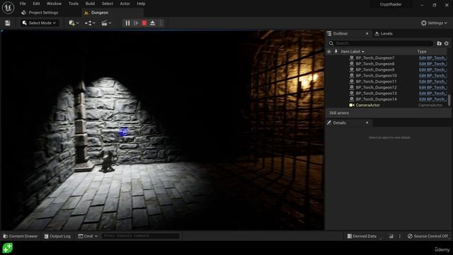Select the Outliner panel tab
Image resolution: width=453 pixels, height=255 pixels.
coord(340,33)
